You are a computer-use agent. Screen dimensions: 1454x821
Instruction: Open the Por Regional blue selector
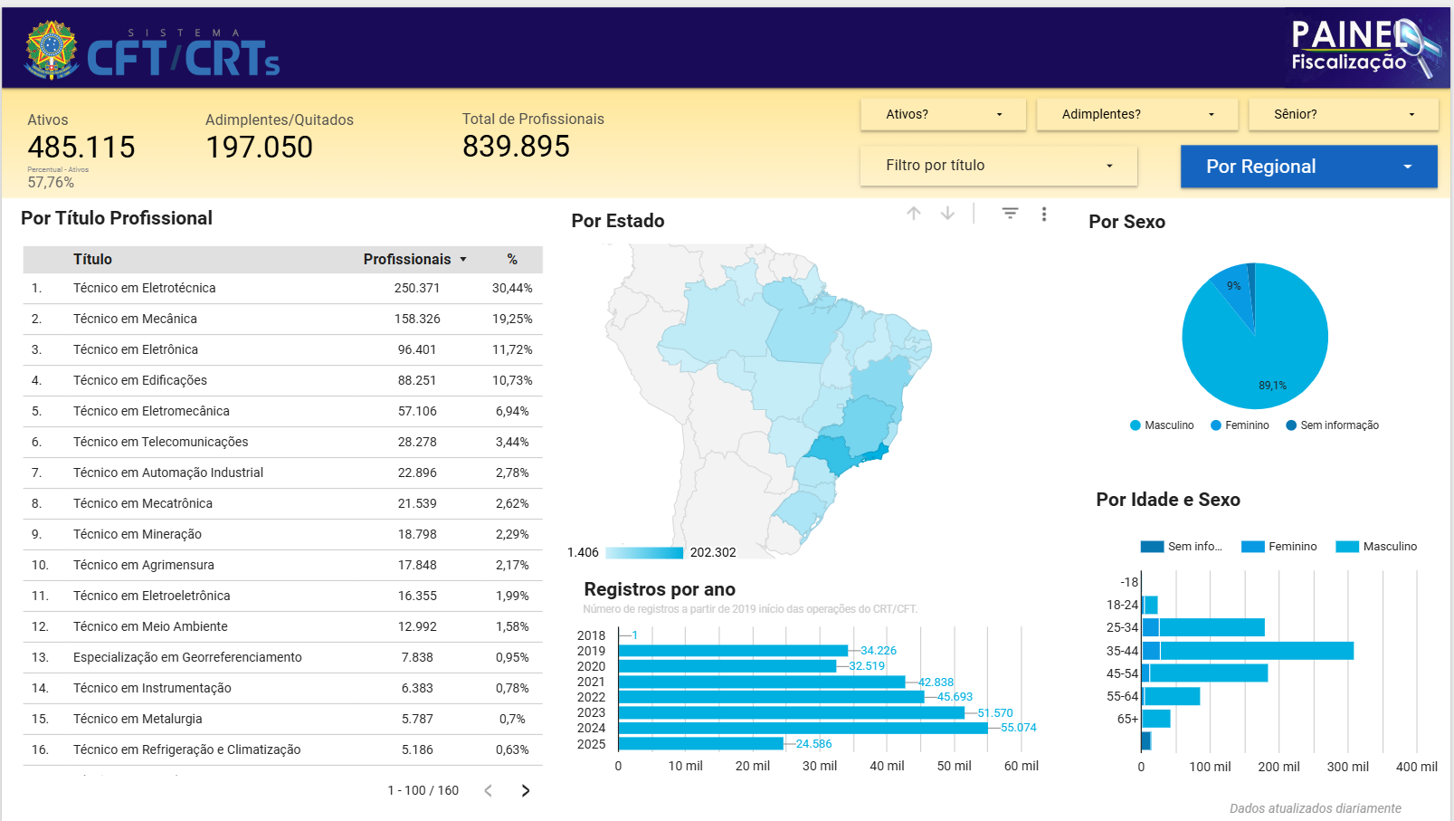coord(1308,167)
